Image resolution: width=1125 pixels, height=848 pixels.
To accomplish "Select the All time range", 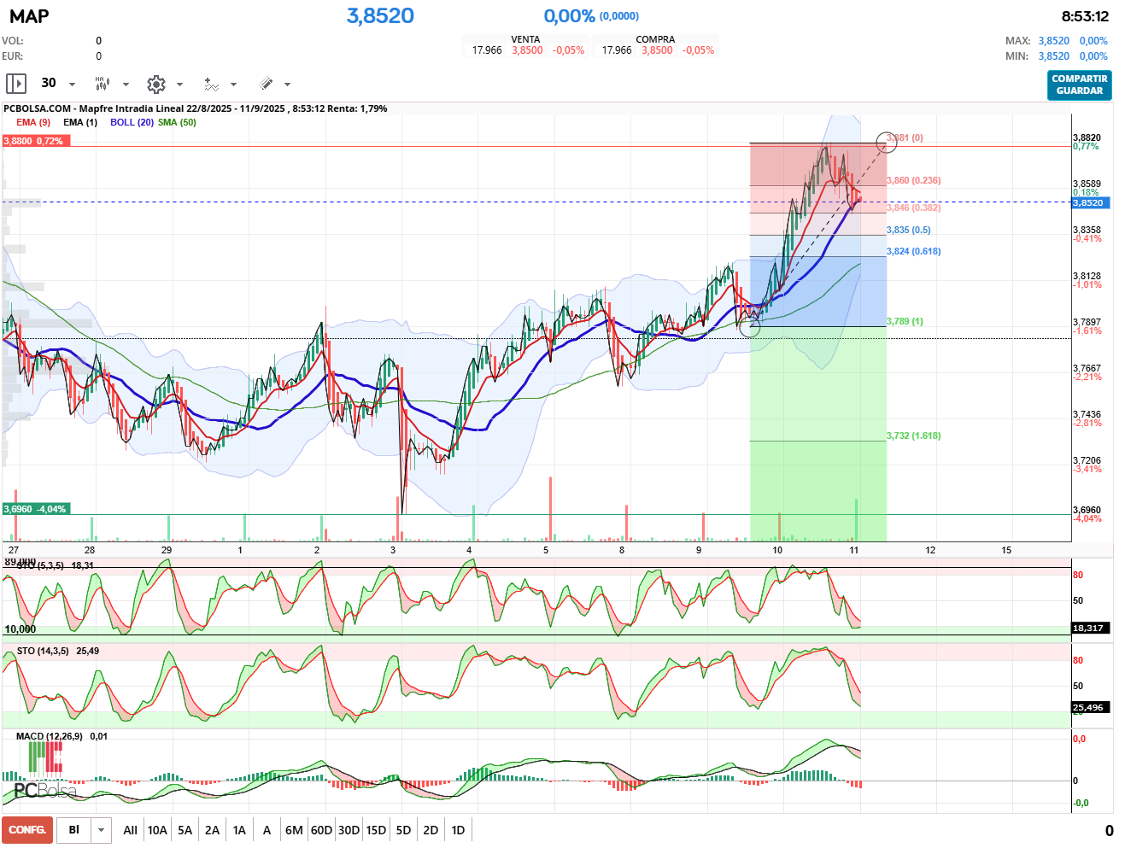I will (x=130, y=830).
